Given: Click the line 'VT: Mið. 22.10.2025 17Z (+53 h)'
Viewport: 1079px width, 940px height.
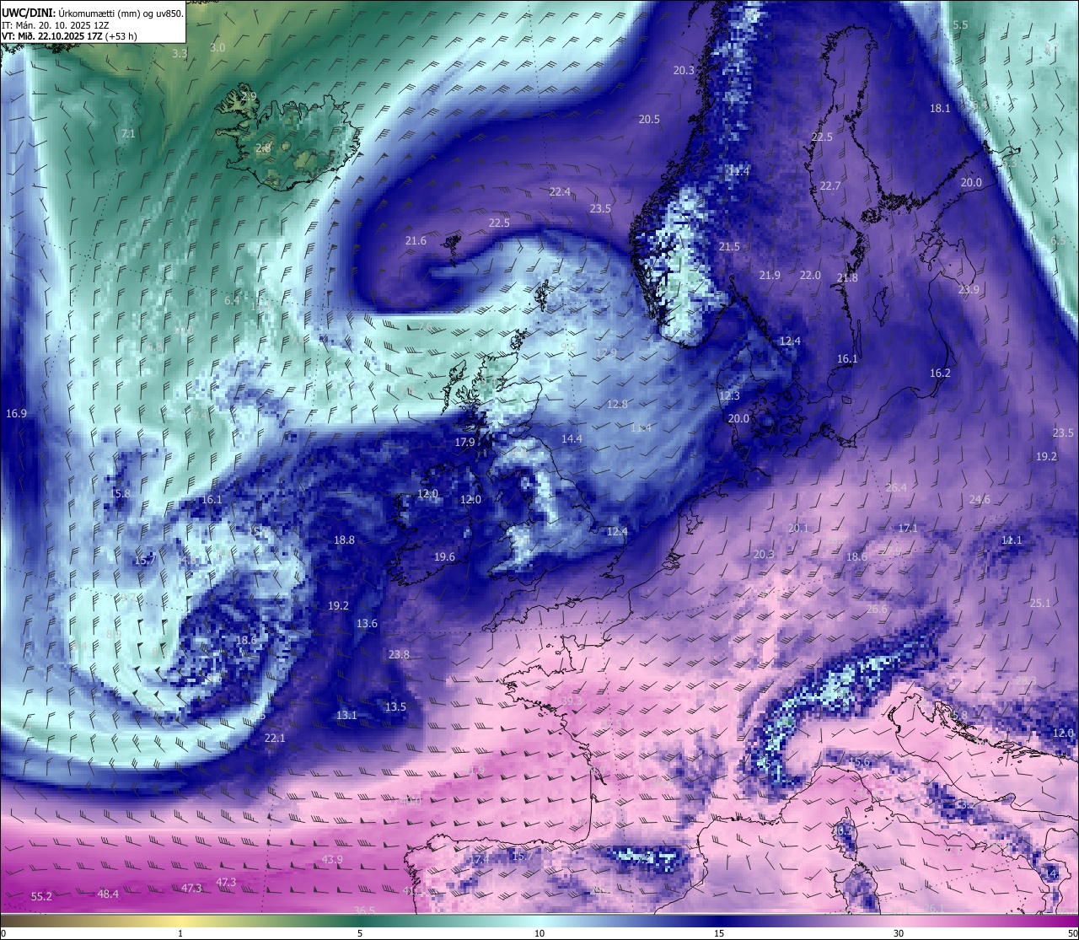Looking at the screenshot, I should click(x=69, y=36).
